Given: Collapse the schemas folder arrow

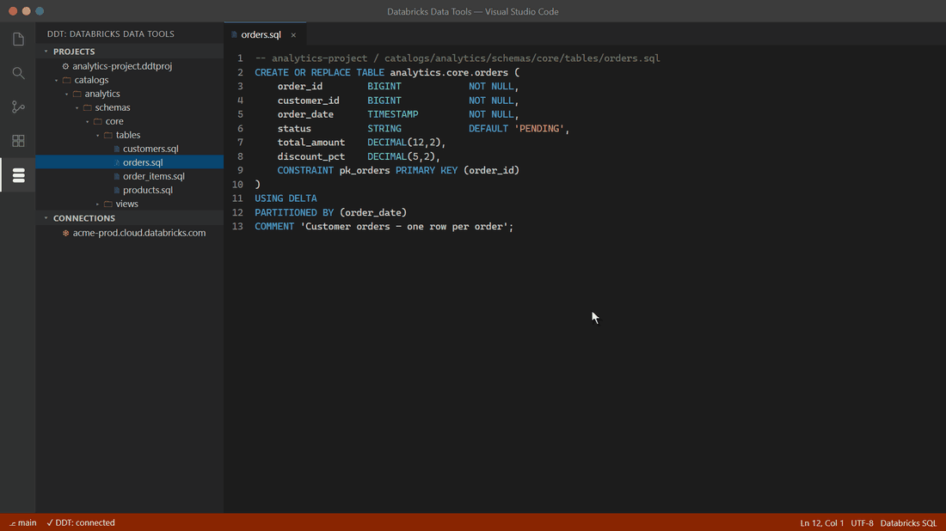Looking at the screenshot, I should [77, 108].
